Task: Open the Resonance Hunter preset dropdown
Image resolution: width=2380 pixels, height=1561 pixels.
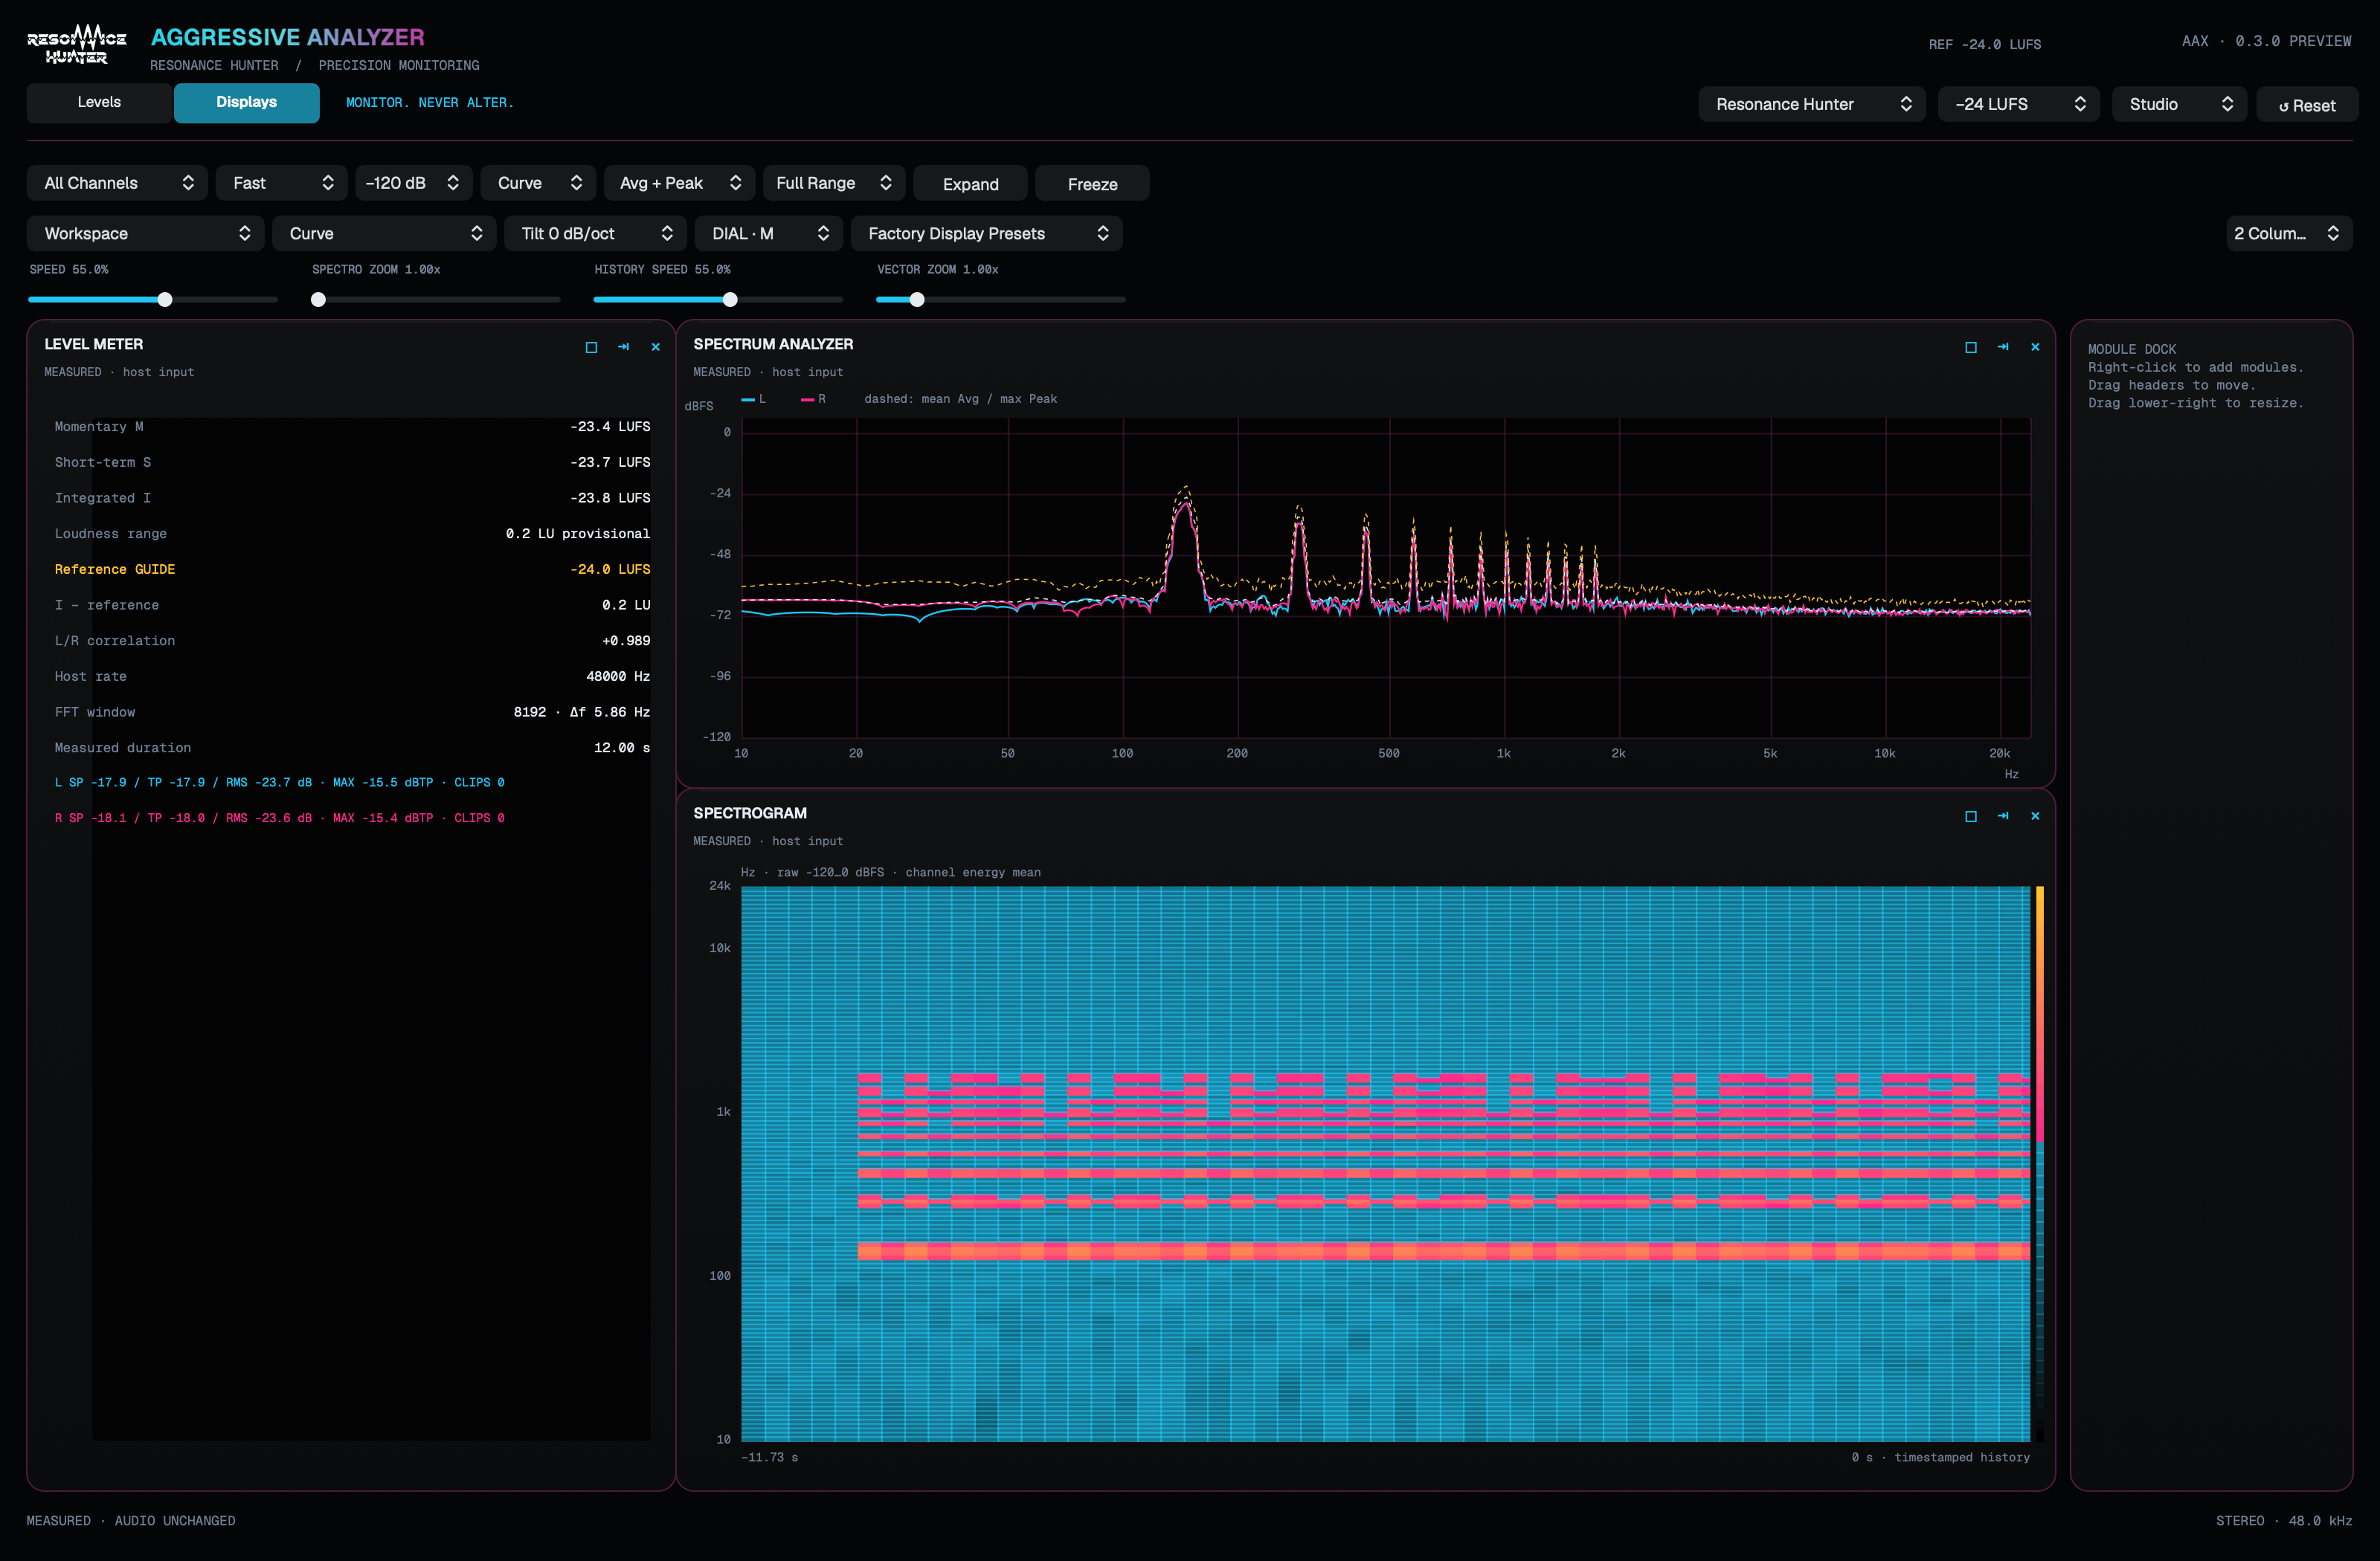Action: coord(1812,104)
